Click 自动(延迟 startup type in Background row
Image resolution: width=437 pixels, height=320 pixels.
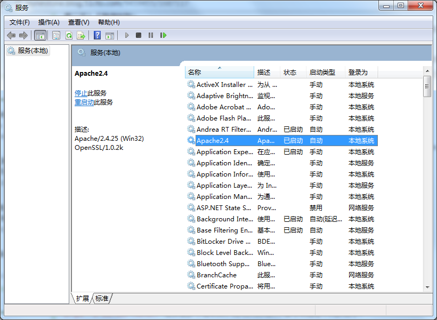click(x=326, y=219)
